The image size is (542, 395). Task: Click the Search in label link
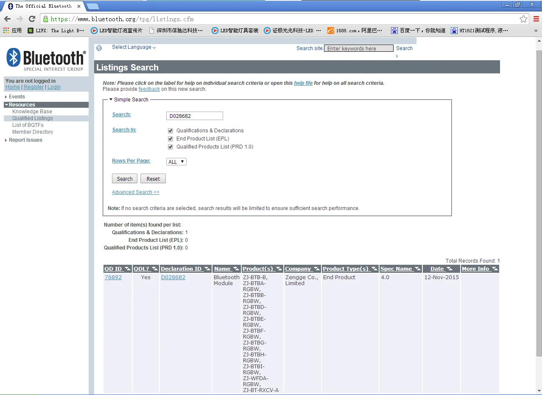(124, 130)
